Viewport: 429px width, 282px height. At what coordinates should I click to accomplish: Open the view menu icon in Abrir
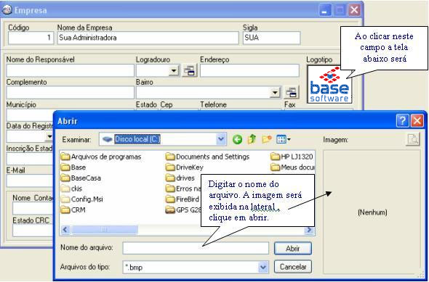click(x=283, y=140)
